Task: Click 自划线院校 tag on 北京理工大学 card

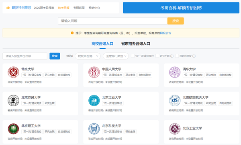Action: (64, 132)
